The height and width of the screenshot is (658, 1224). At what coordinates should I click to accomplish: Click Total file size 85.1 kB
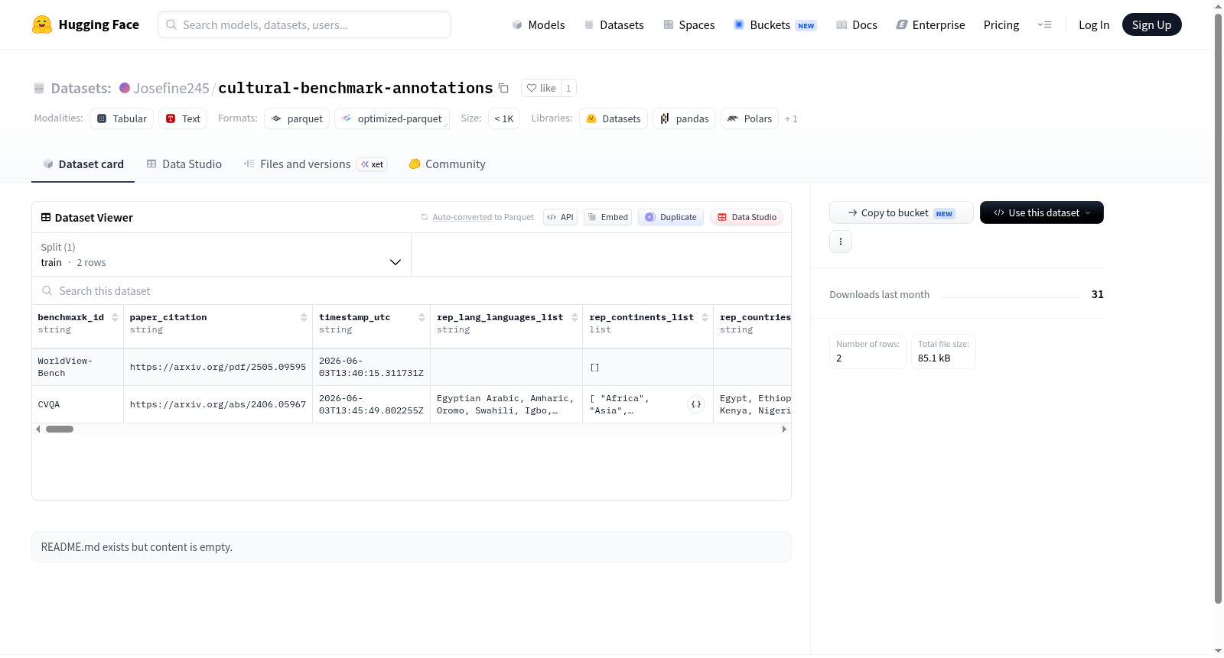(943, 352)
